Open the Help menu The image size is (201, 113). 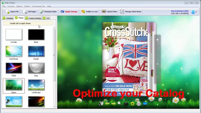[x=49, y=6]
